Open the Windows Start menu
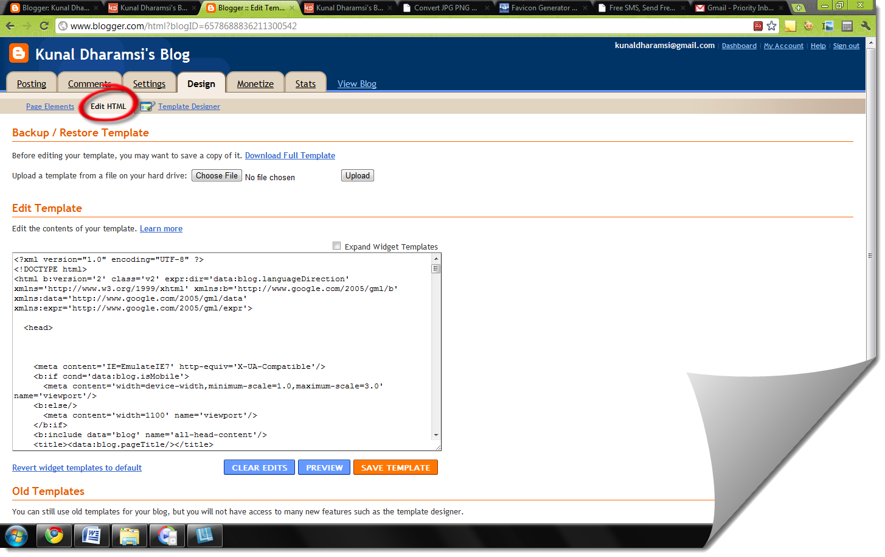This screenshot has width=885, height=557. pos(16,536)
